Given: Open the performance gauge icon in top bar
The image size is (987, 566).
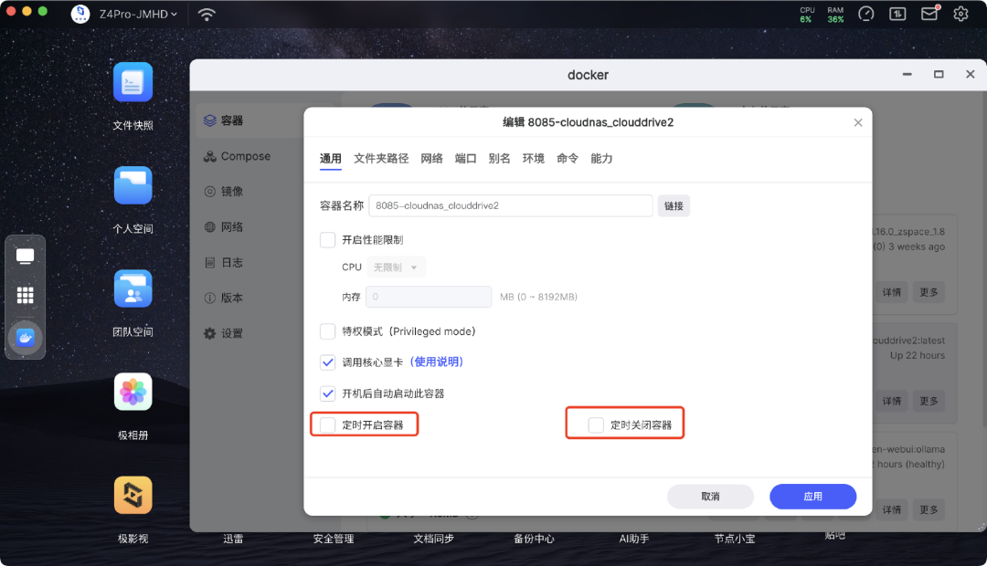Looking at the screenshot, I should click(x=866, y=13).
